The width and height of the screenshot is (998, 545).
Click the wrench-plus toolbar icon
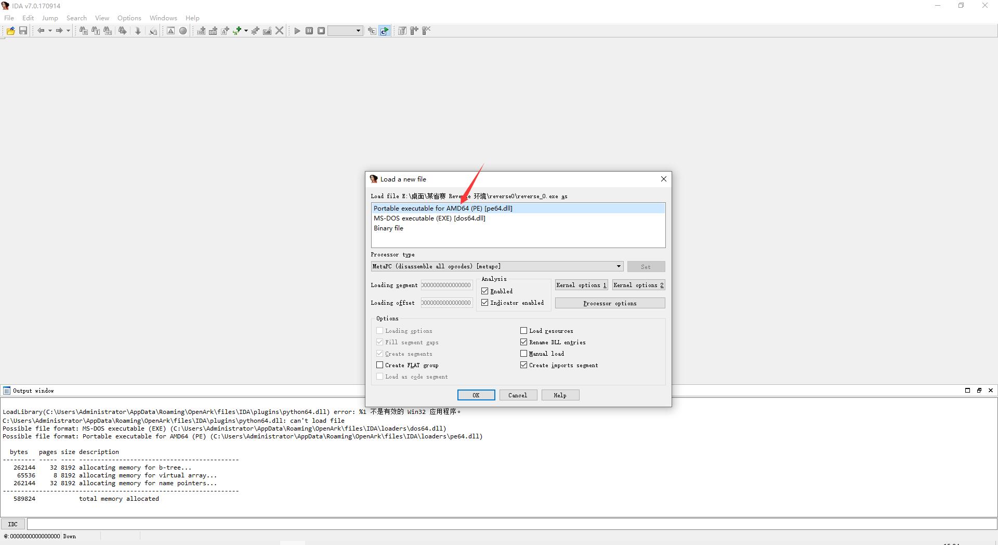(414, 31)
